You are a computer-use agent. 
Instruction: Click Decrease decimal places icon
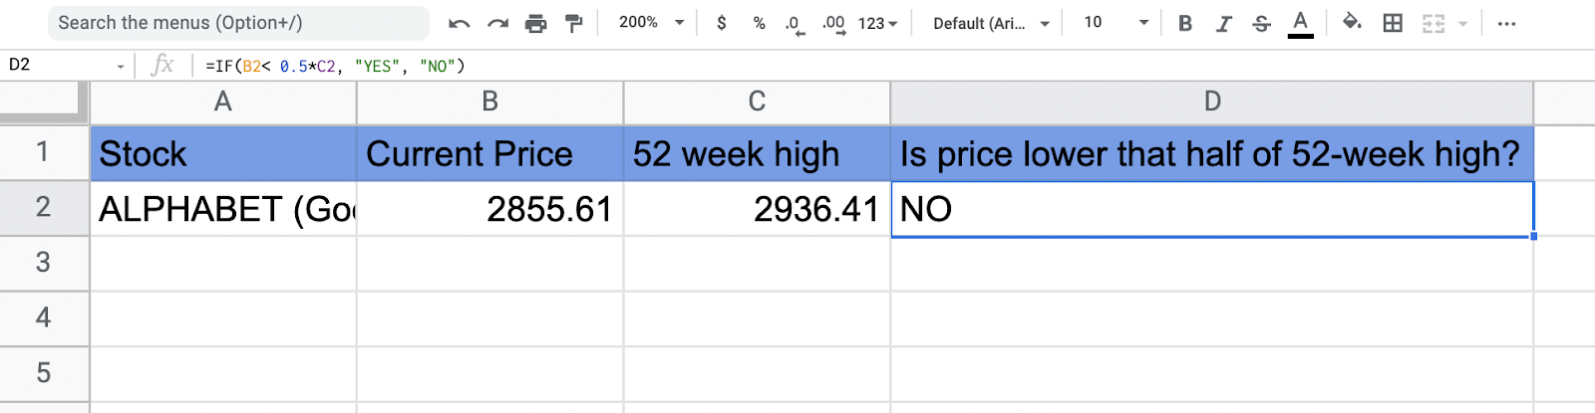tap(795, 24)
